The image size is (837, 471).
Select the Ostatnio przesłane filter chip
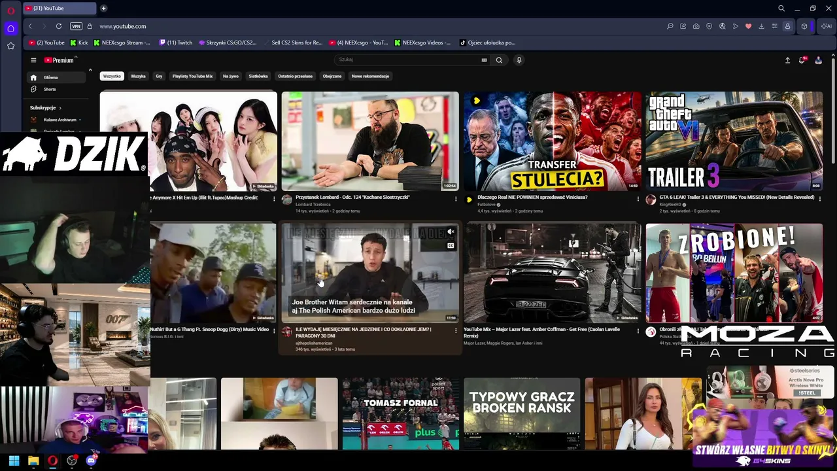tap(295, 76)
